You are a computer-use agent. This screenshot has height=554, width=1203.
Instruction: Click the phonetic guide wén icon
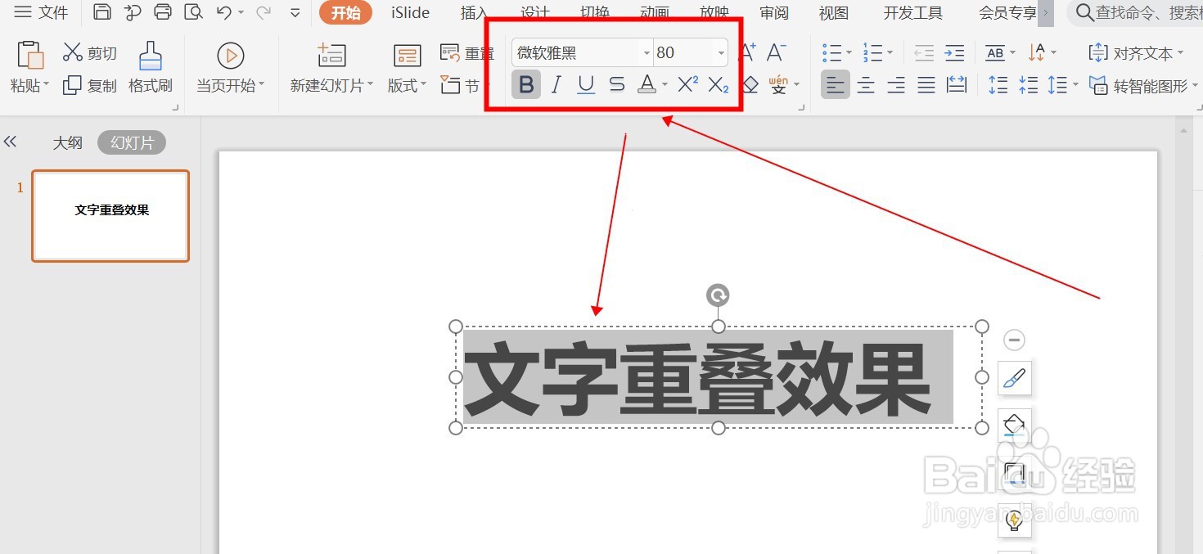coord(778,83)
